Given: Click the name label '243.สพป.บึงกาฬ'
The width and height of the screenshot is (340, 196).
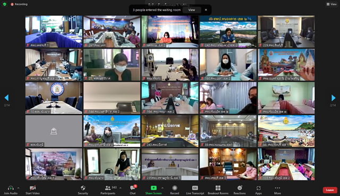Looking at the screenshot, I should 157,145.
